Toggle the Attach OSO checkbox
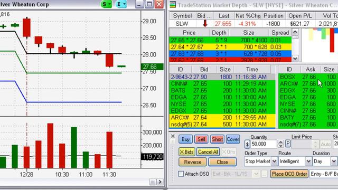 (181, 174)
